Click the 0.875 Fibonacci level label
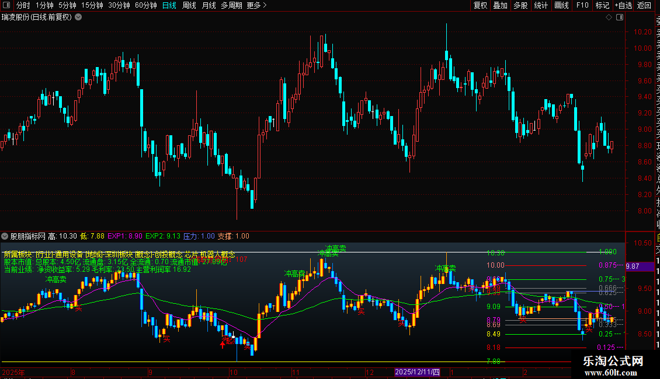This screenshot has width=660, height=379. click(606, 265)
